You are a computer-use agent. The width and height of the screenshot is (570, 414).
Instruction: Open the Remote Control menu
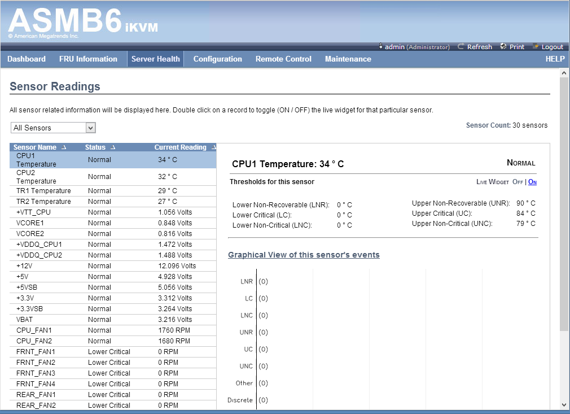(283, 59)
